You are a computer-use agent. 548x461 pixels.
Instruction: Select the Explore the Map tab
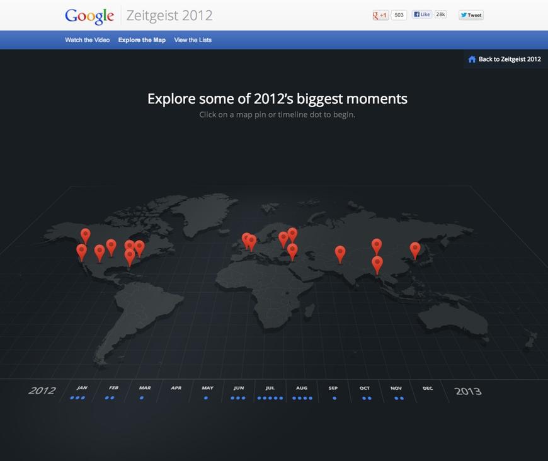[142, 40]
